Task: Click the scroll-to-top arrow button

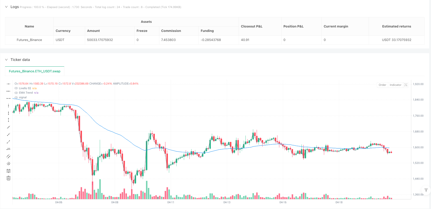Action: (426, 191)
